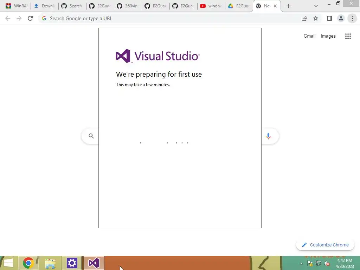Viewport: 360px width, 270px height.
Task: Click the Visual Studio logo
Action: (158, 56)
